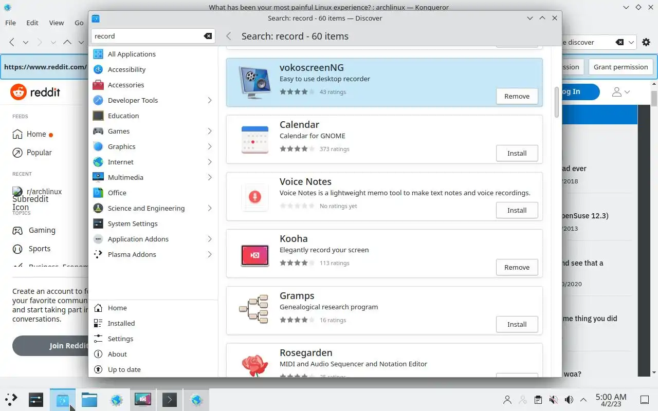This screenshot has width=658, height=411.
Task: Go back in Discover header
Action: 229,36
